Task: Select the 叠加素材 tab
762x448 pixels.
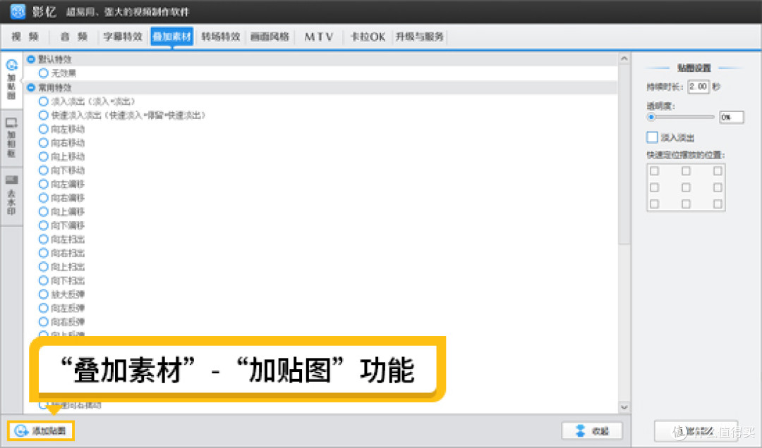Action: tap(172, 37)
